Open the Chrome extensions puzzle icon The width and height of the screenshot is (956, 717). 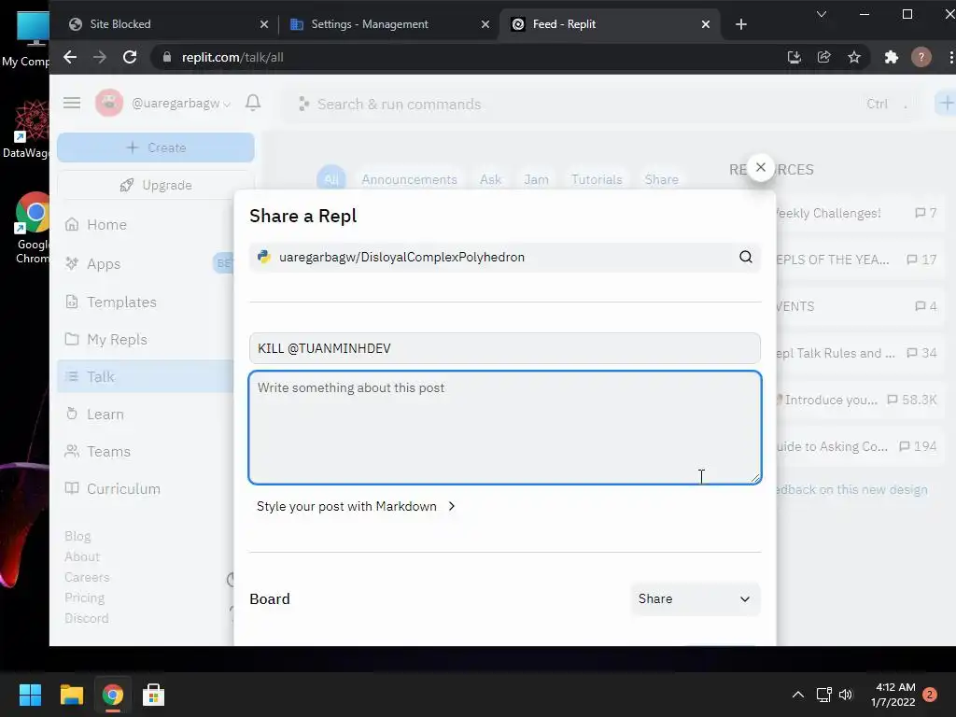tap(891, 57)
